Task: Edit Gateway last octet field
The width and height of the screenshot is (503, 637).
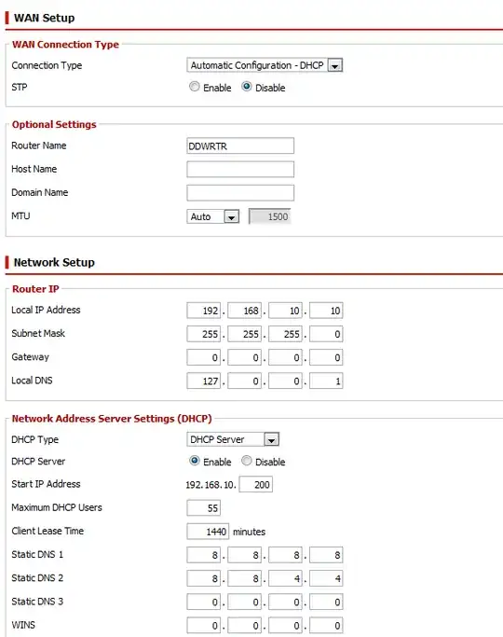Action: click(326, 357)
